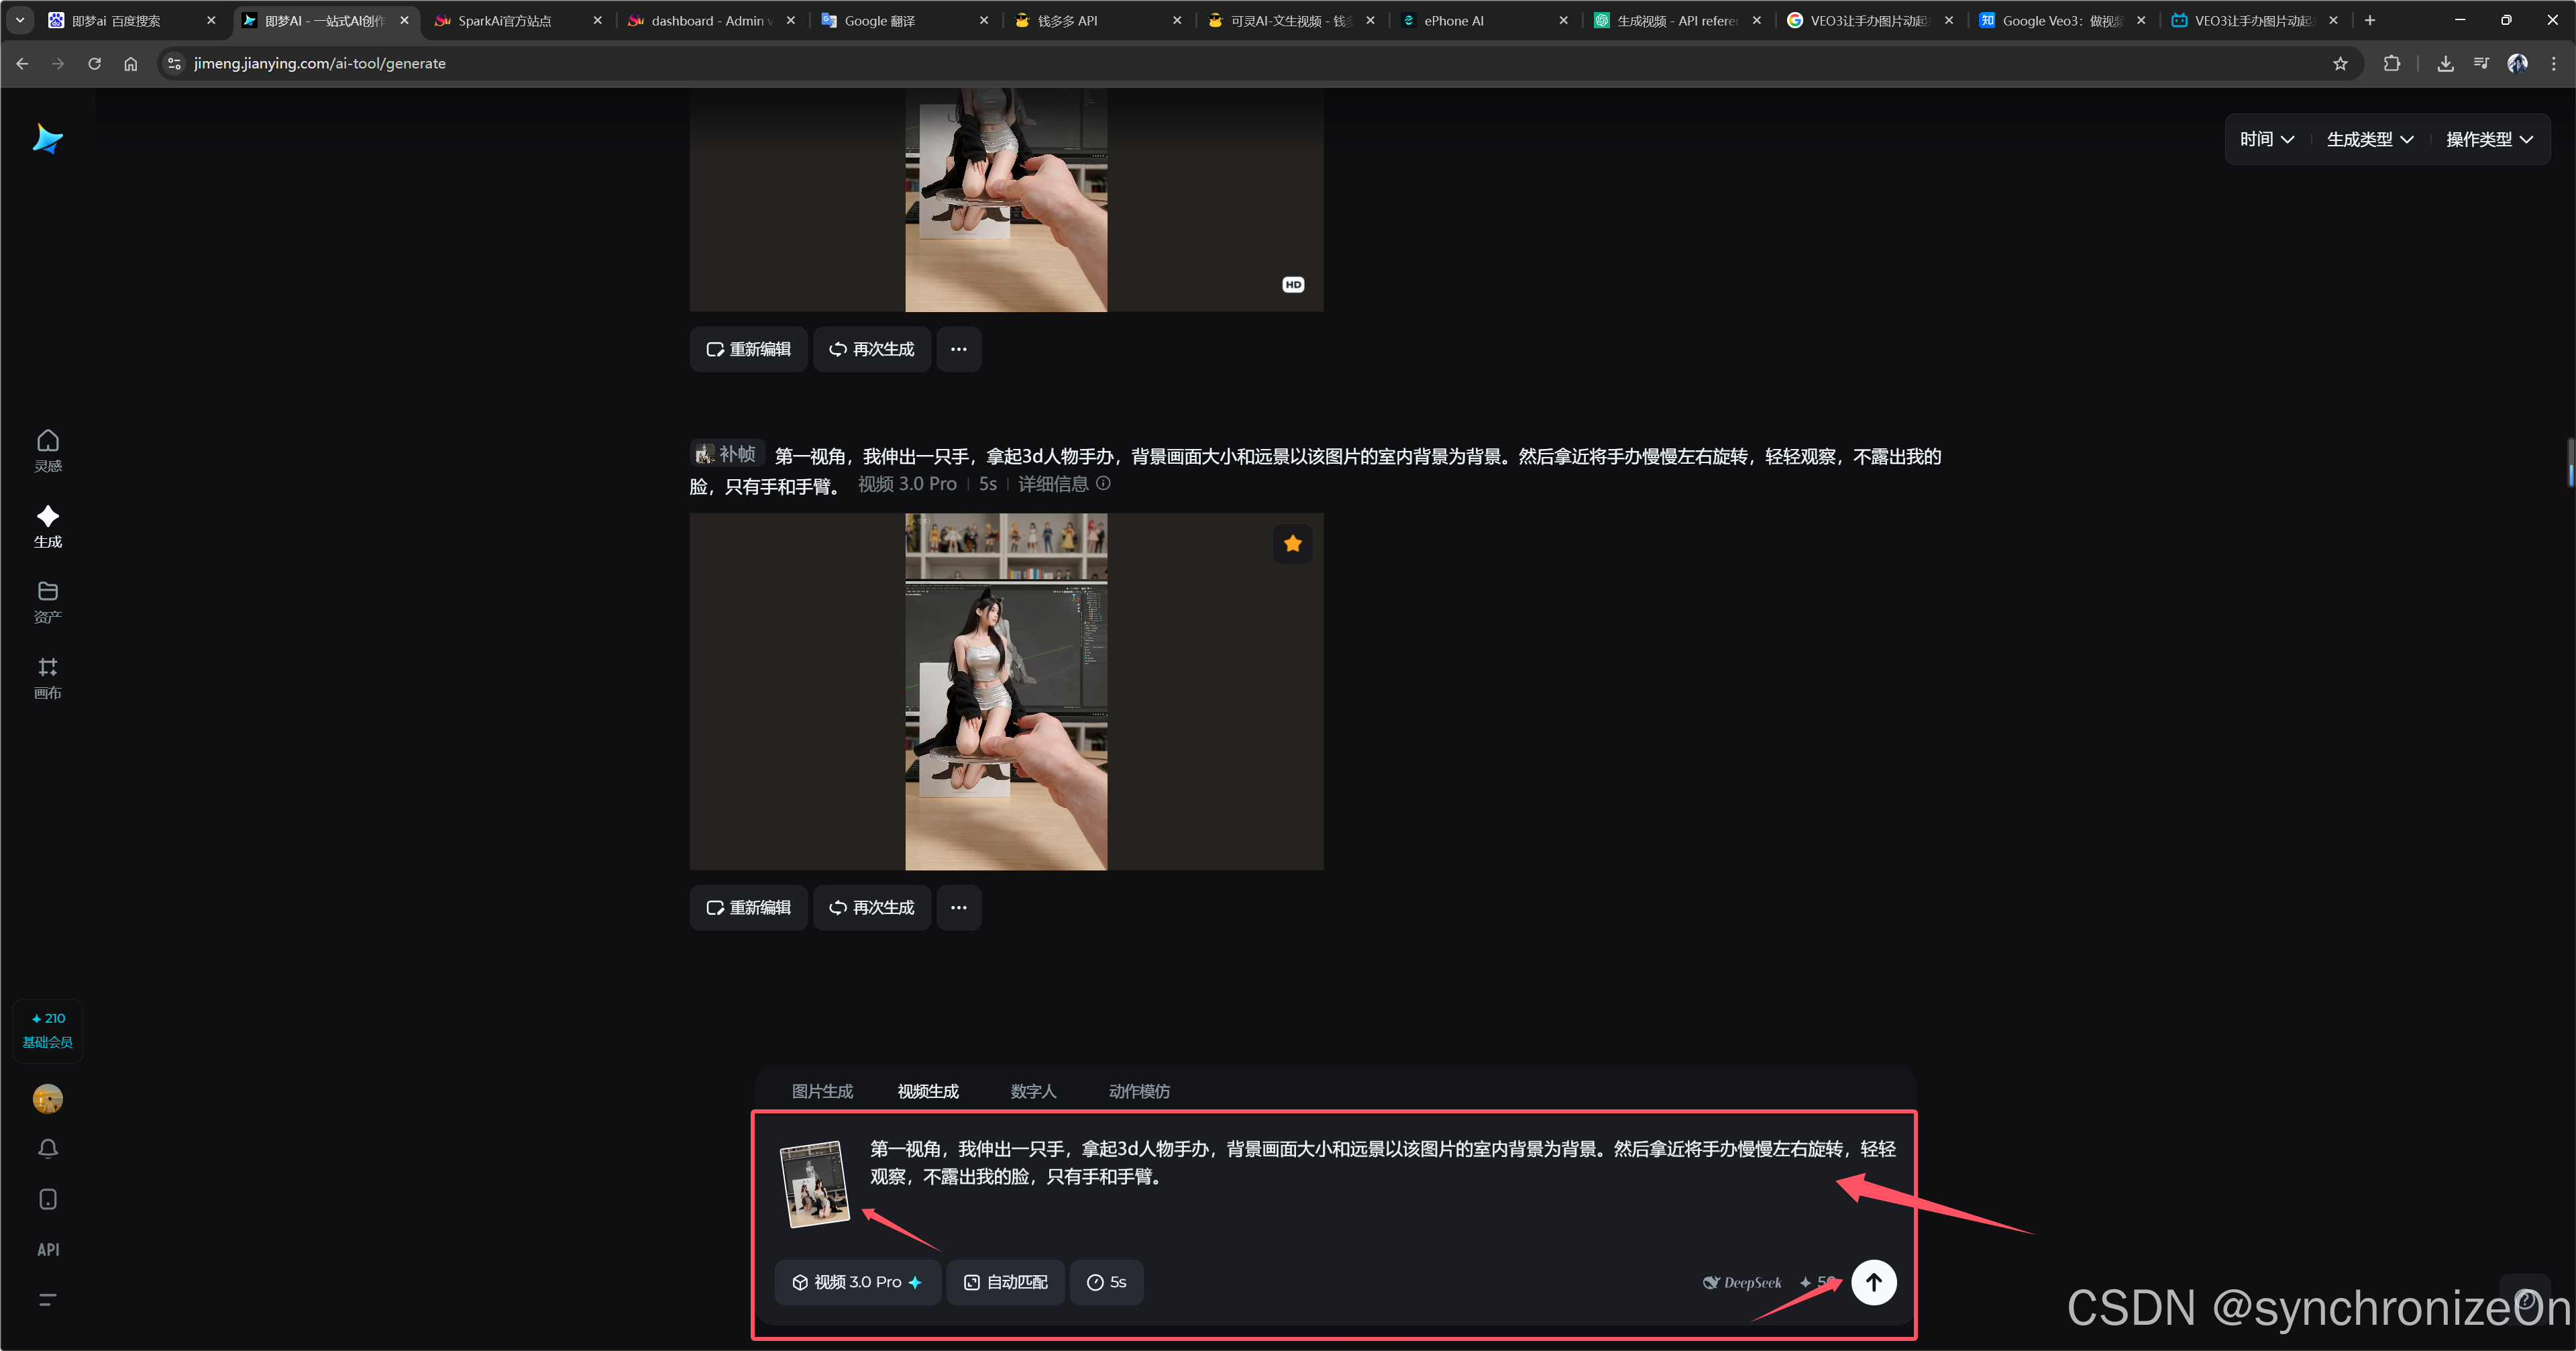Click the uploaded reference image thumbnail in prompt box
2576x1351 pixels.
point(814,1185)
